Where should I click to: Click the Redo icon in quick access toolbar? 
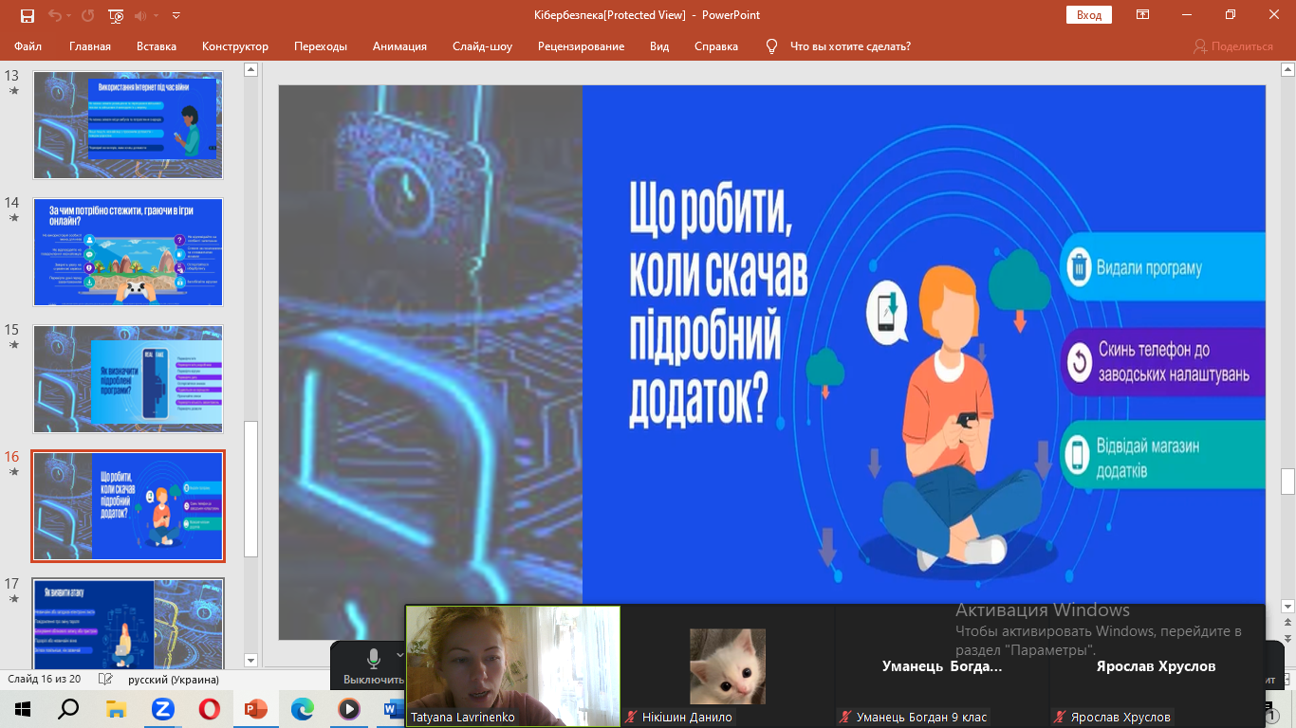88,15
